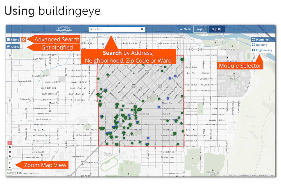Viewport: 281px width, 187px height.
Task: Open the Filters panel
Action: point(13,40)
